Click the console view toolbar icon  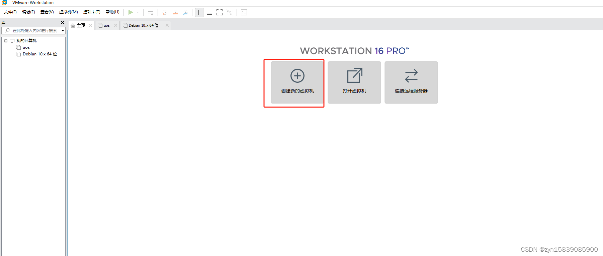coord(244,12)
